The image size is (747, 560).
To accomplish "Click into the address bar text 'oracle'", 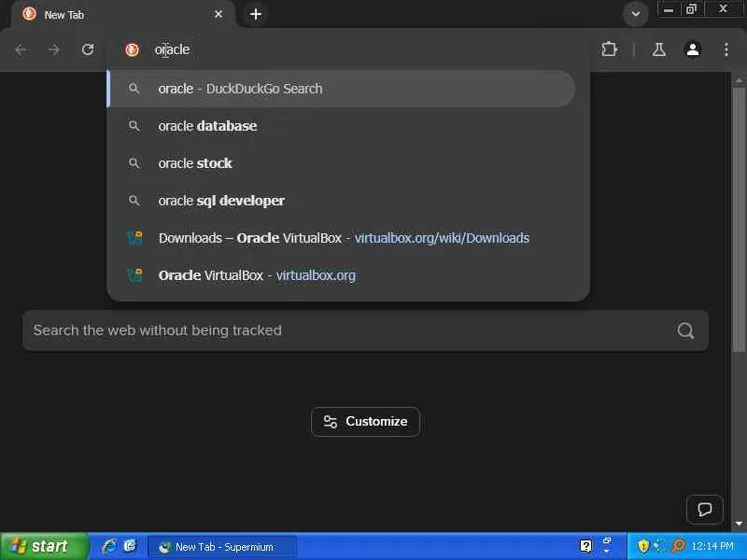I will 172,49.
